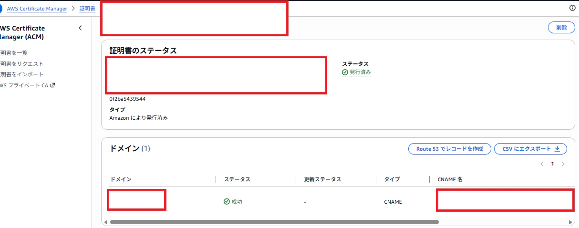Screen dimensions: 579x228
Task: Open AWS Certificate Manager breadcrumb link
Action: point(37,9)
